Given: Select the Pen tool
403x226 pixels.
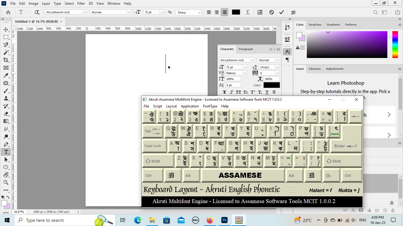Looking at the screenshot, I should [6, 144].
